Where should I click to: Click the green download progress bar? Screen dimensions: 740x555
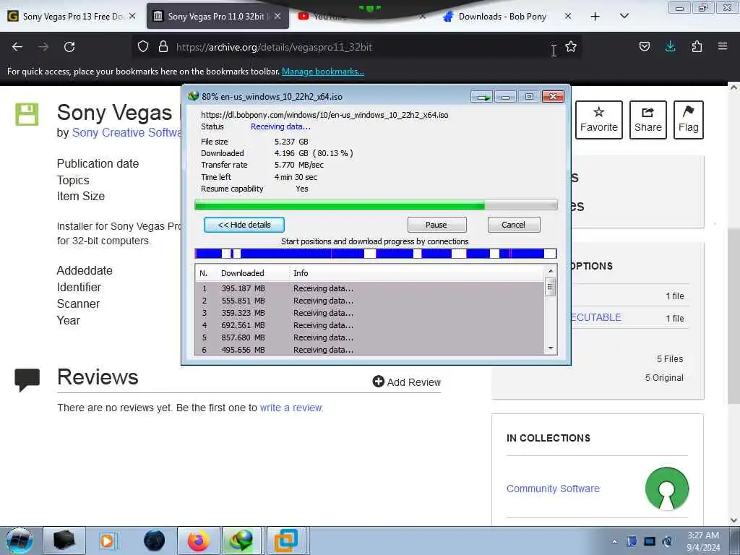click(x=376, y=205)
